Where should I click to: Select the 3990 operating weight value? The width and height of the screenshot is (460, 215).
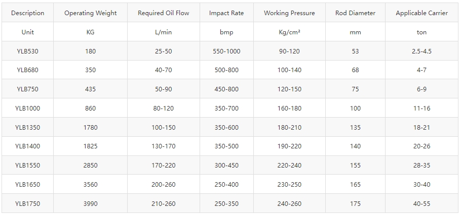pyautogui.click(x=90, y=203)
